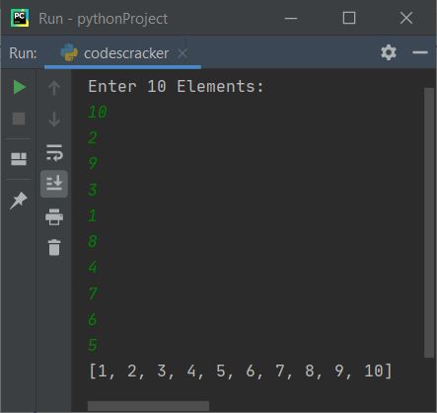Close the codescracker tab with its X
The height and width of the screenshot is (413, 437).
(182, 53)
